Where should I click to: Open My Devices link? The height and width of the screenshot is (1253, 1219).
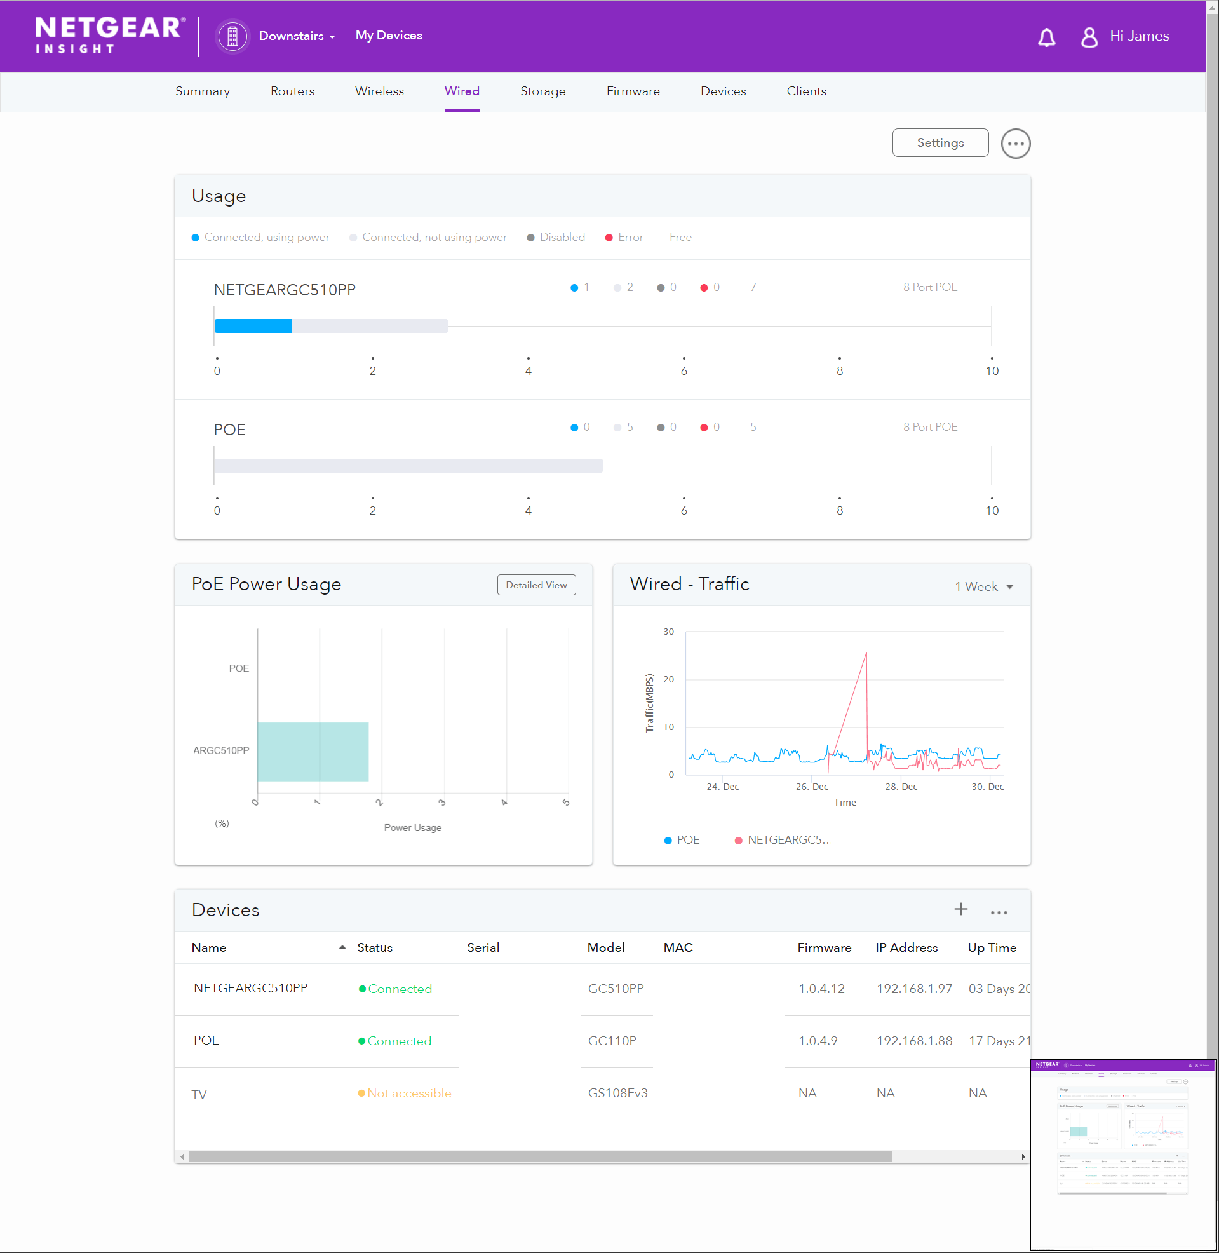point(389,36)
